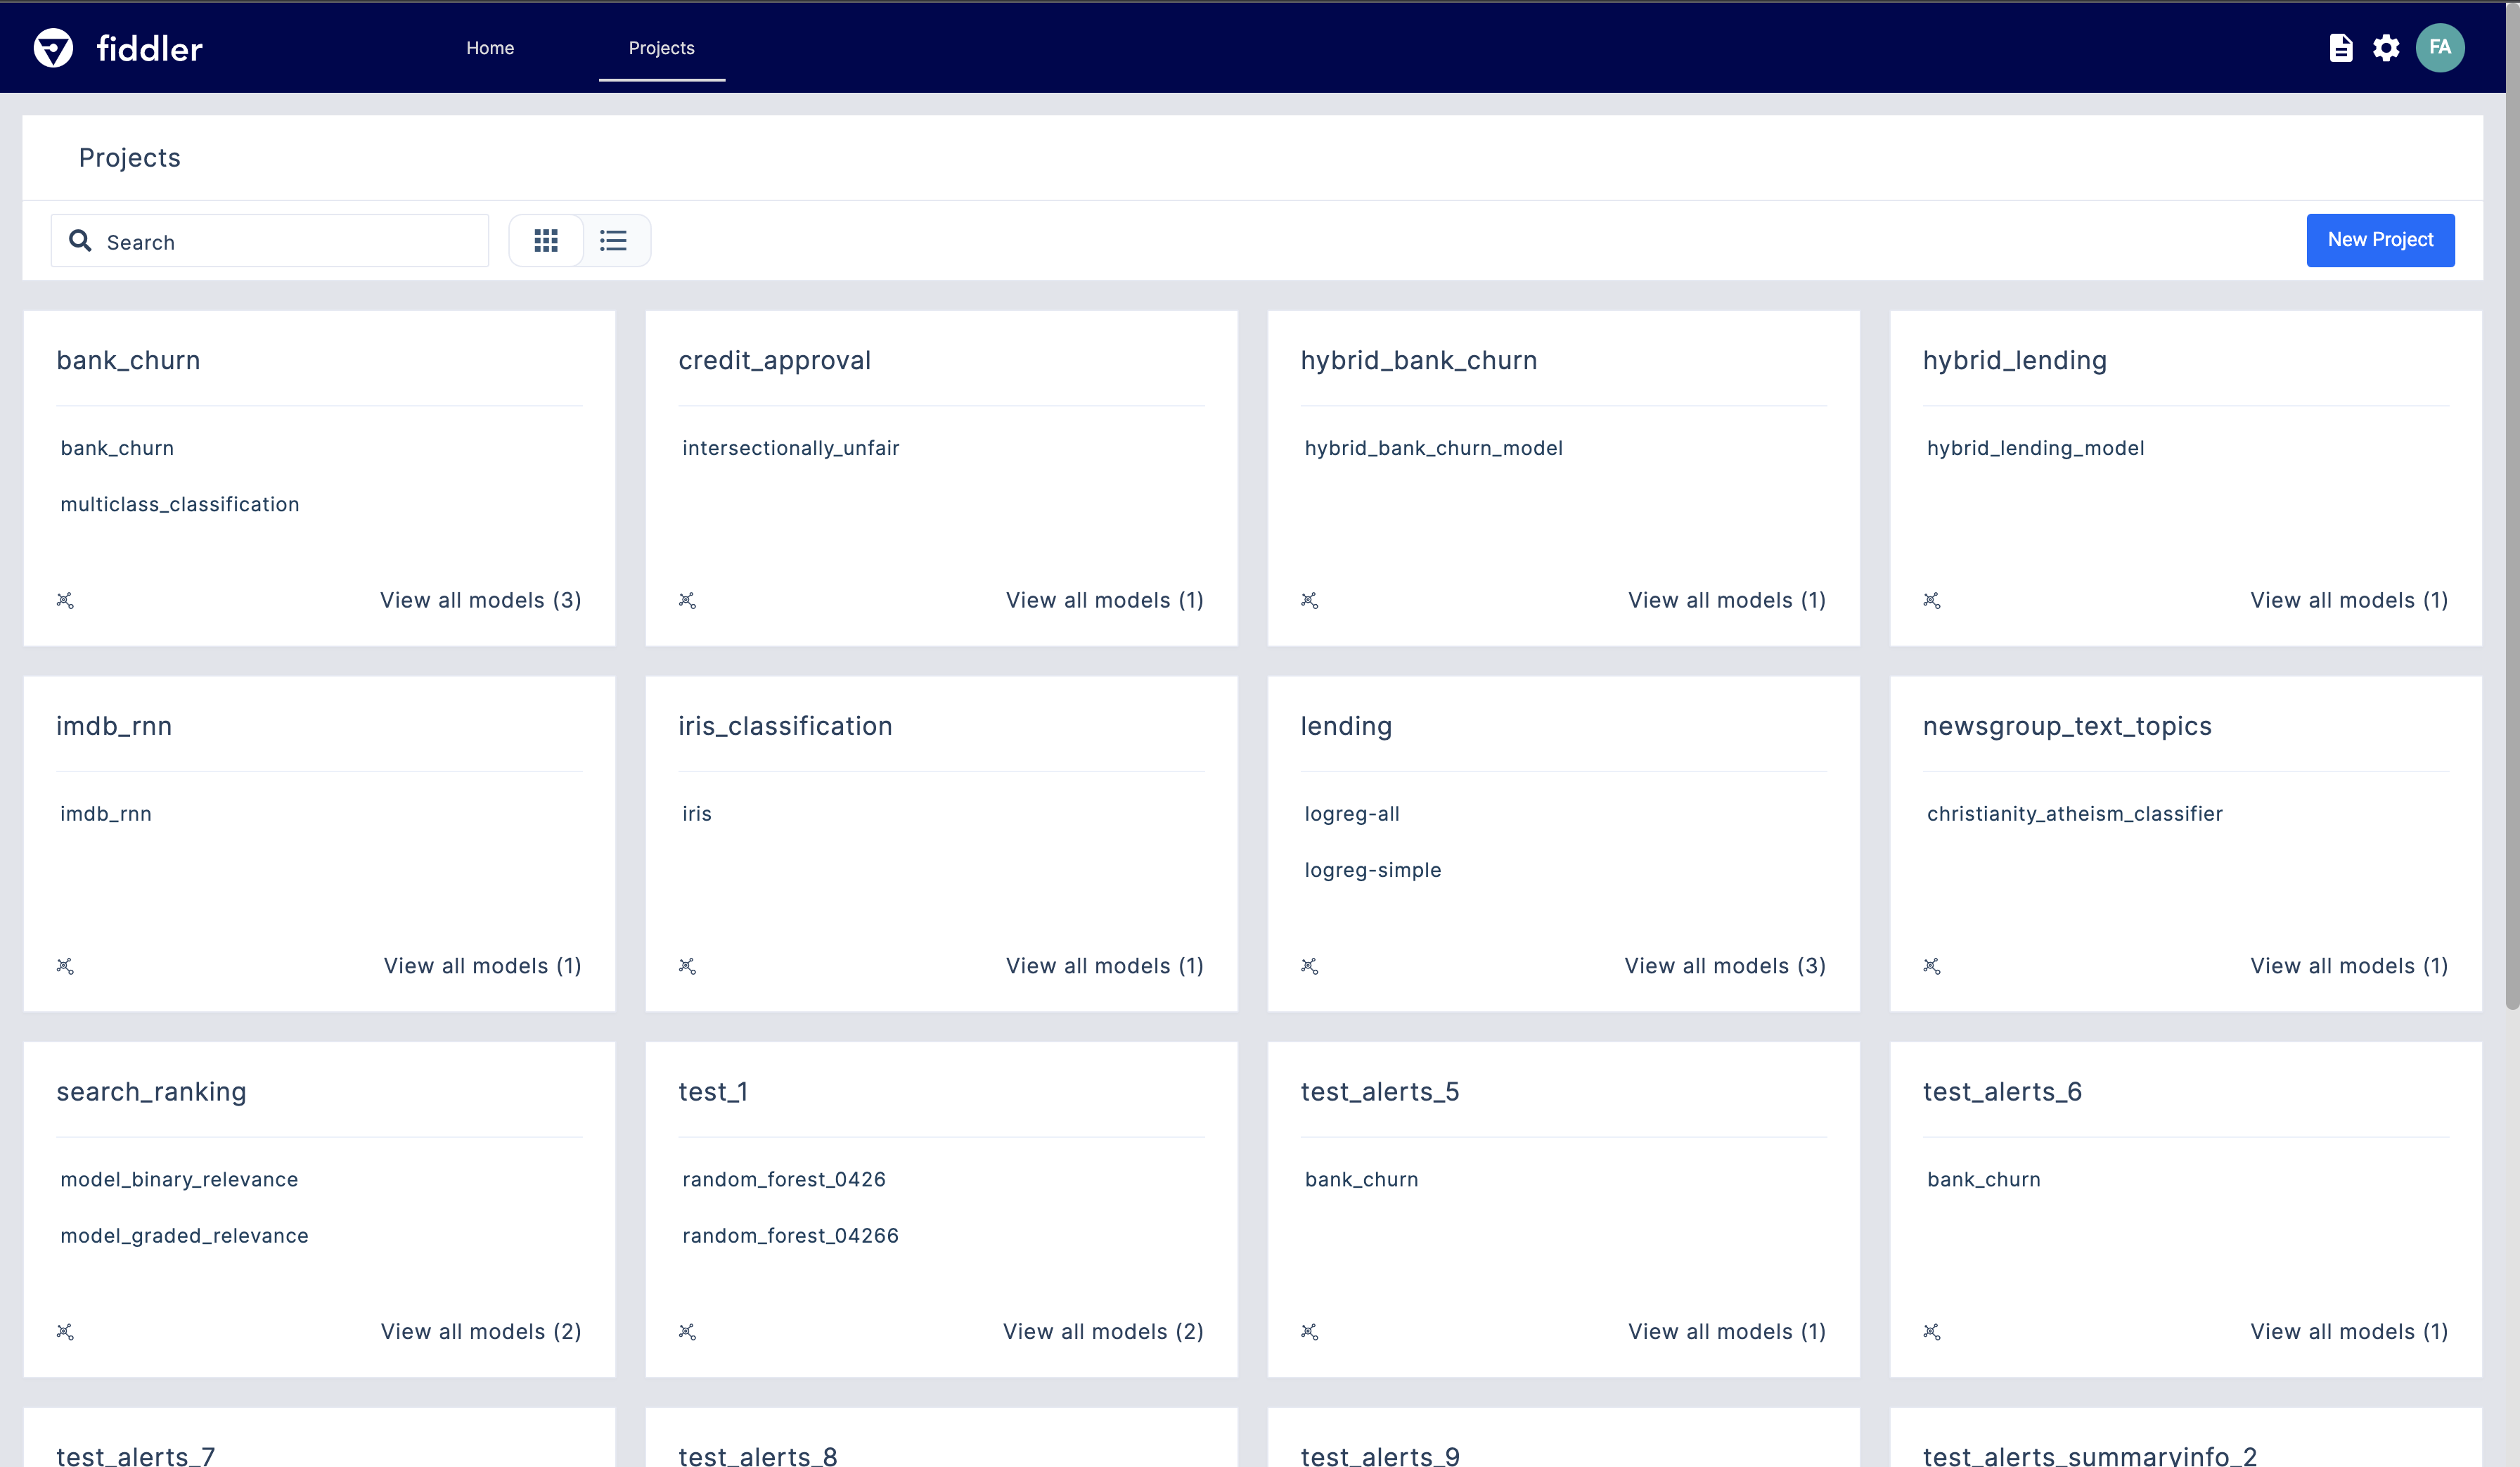Click network icon on bank_churn card
This screenshot has height=1467, width=2520.
click(65, 600)
